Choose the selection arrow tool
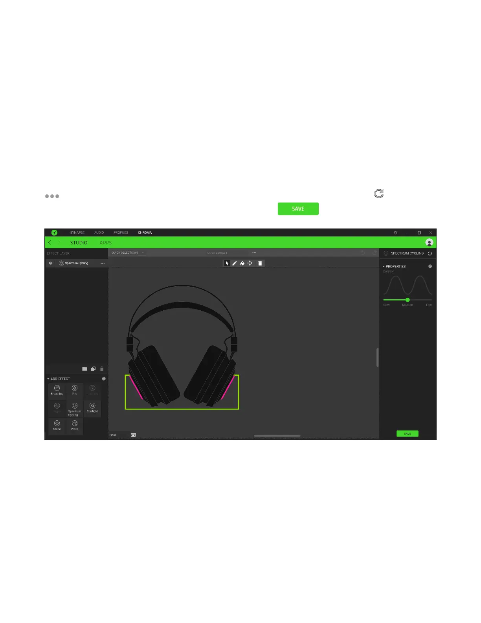 pos(227,263)
